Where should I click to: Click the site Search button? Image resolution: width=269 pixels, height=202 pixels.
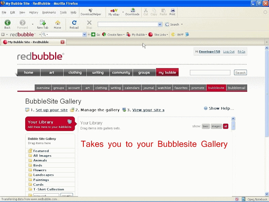tap(240, 73)
